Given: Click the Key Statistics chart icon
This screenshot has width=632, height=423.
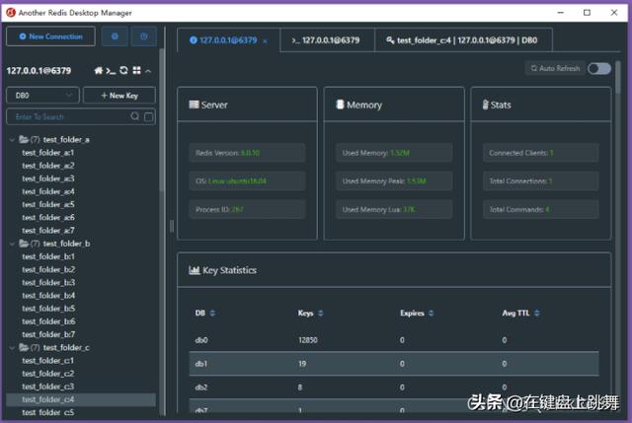Looking at the screenshot, I should 195,270.
